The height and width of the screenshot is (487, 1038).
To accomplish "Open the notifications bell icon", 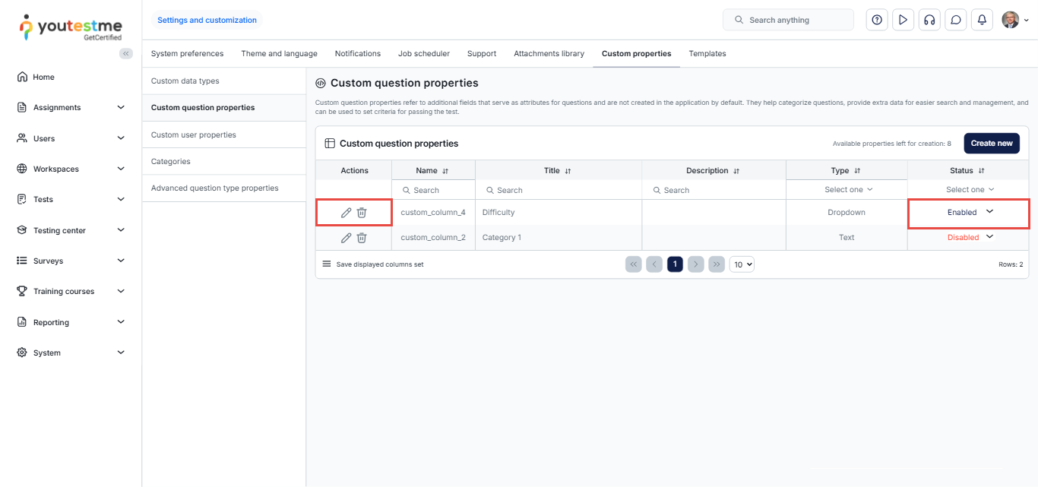I will 982,20.
